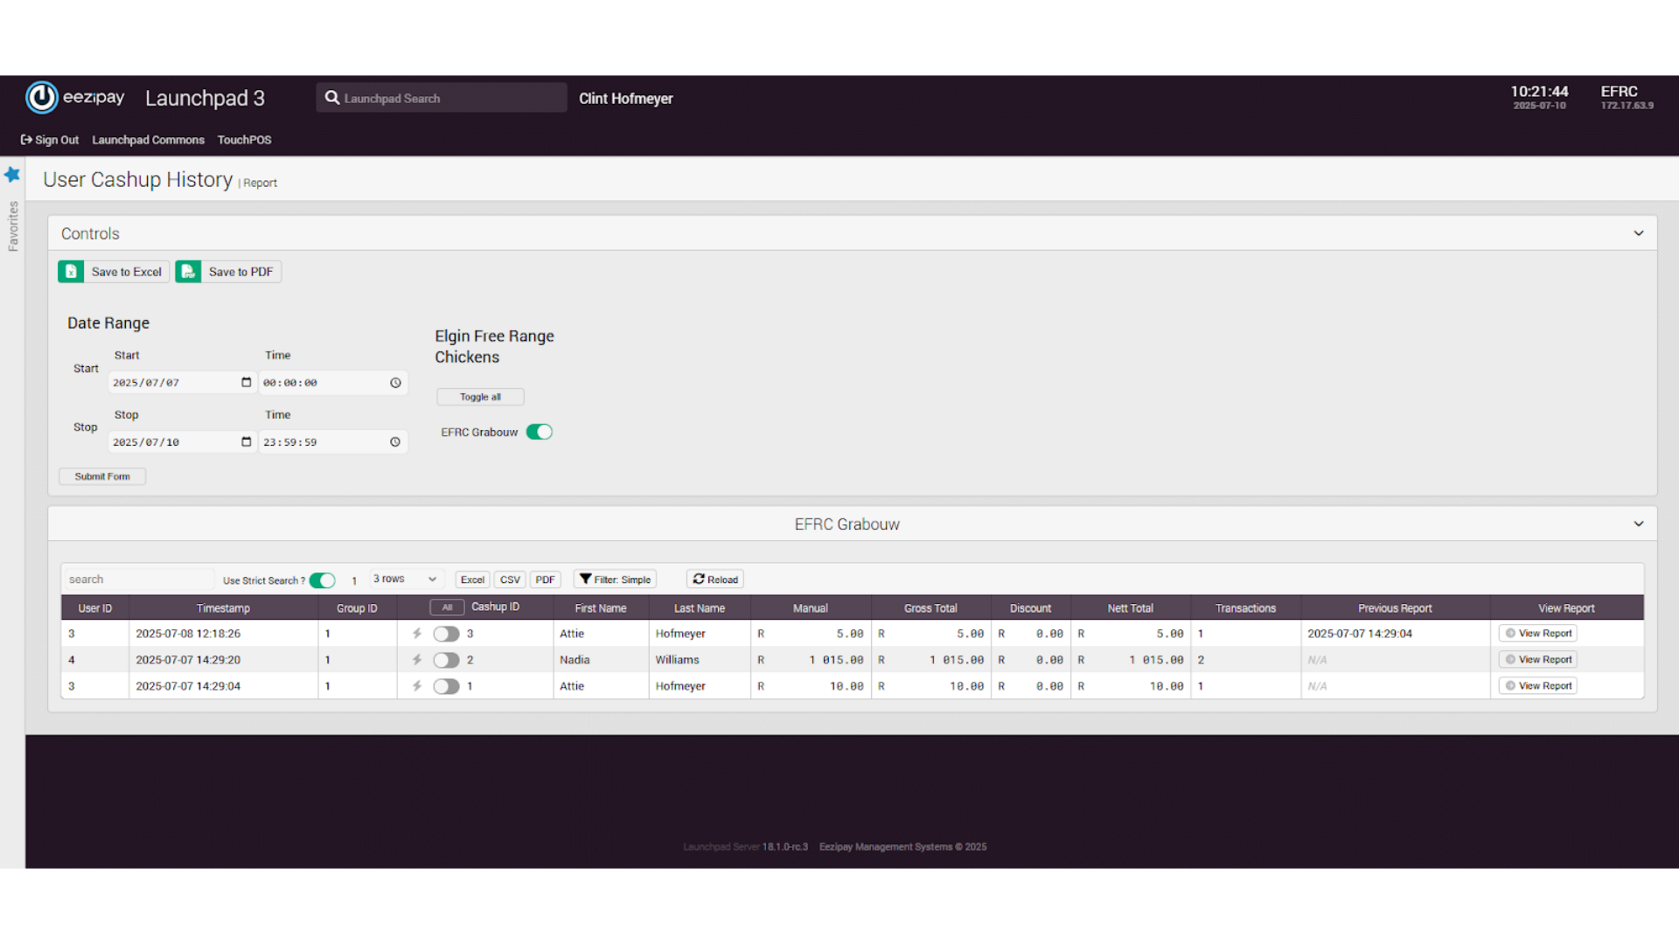Open TouchPOS menu

[244, 140]
